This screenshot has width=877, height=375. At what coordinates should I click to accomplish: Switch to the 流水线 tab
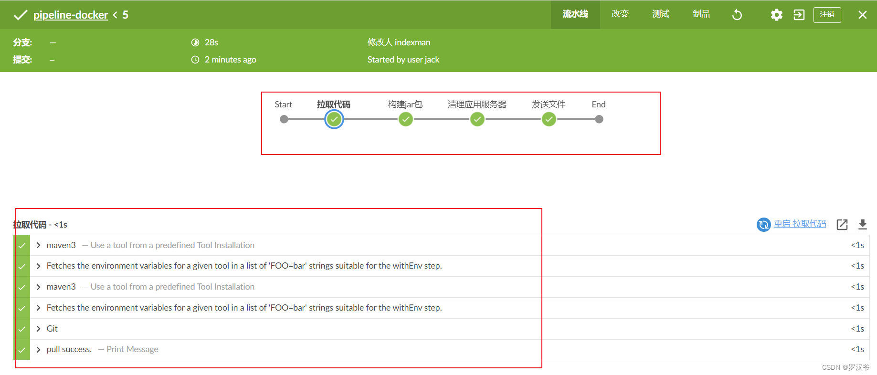(x=575, y=14)
